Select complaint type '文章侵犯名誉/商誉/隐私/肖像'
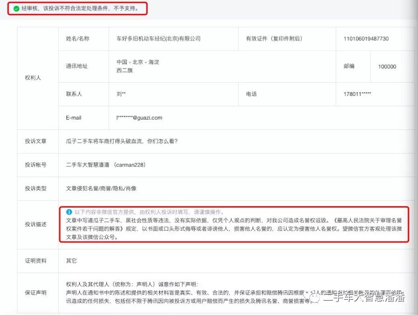 [101, 188]
